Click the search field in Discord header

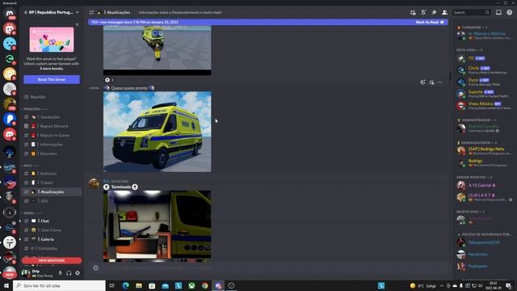471,13
